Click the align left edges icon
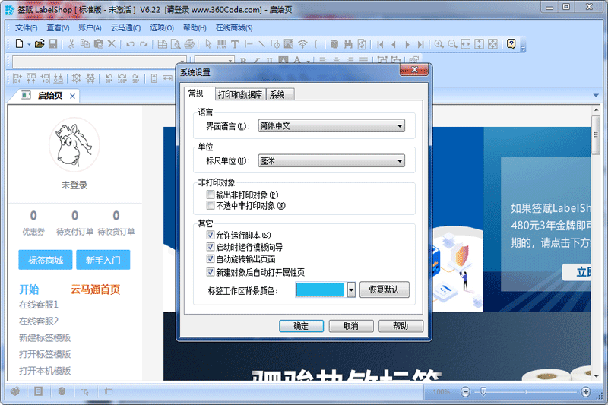Screen dimensions: 608x405 click(x=17, y=78)
